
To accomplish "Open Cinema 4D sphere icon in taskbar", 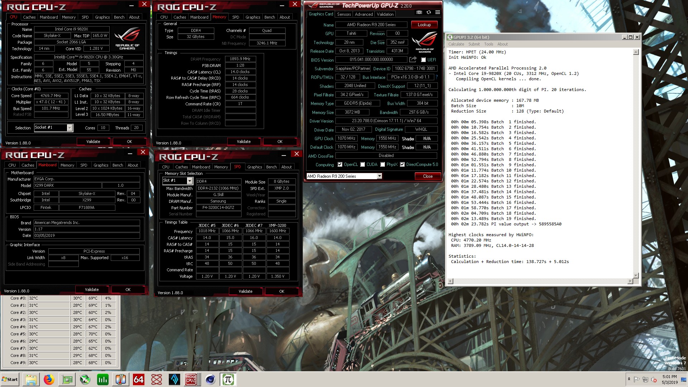I will tap(210, 379).
